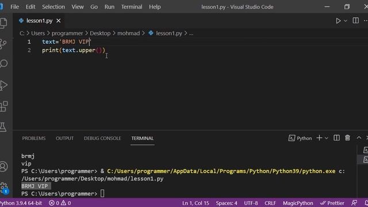The width and height of the screenshot is (368, 207).
Task: Open the Run menu
Action: click(x=109, y=7)
